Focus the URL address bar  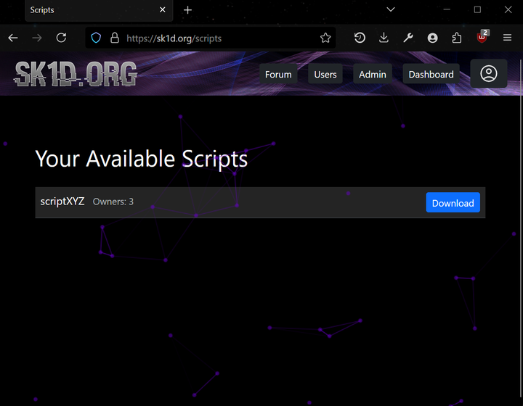click(x=218, y=38)
